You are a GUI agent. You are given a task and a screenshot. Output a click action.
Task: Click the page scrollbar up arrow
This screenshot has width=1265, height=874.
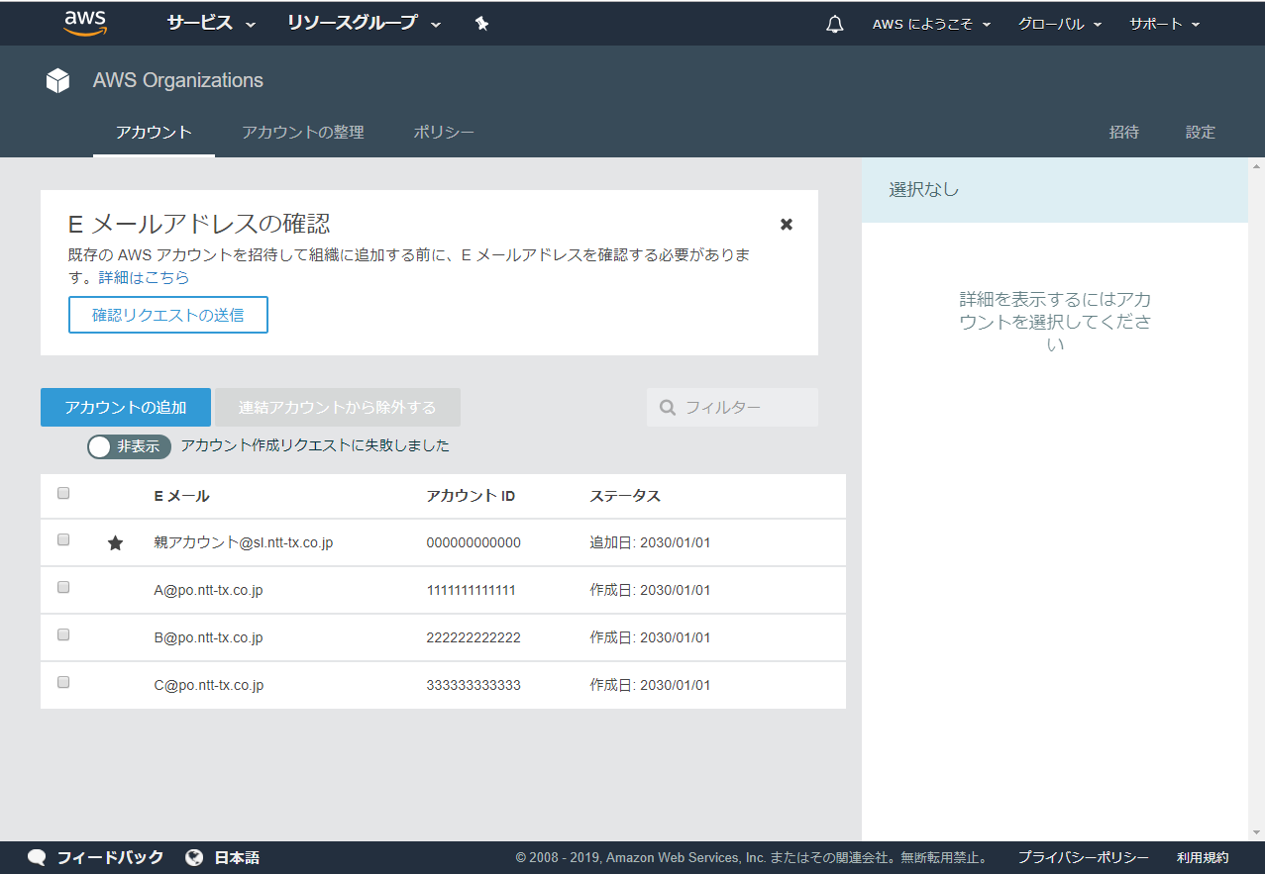click(1257, 165)
